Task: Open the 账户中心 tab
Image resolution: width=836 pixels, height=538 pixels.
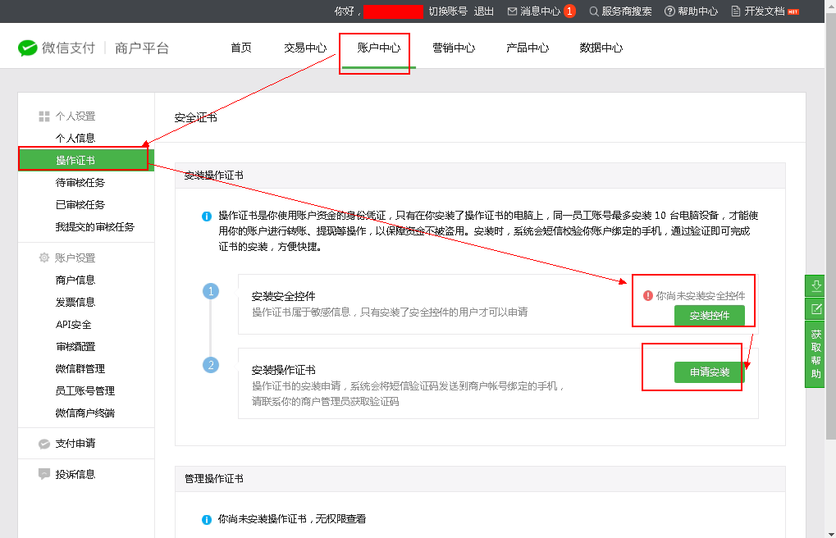Action: [x=379, y=48]
